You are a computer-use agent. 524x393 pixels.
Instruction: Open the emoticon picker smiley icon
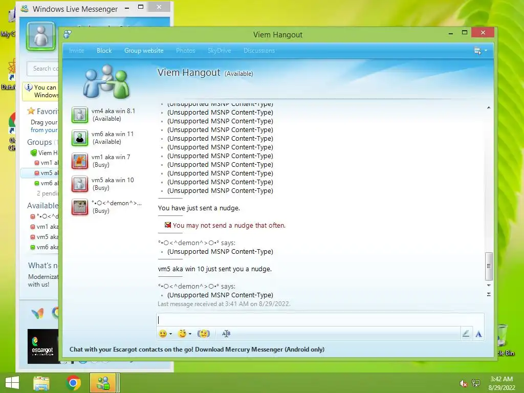163,334
